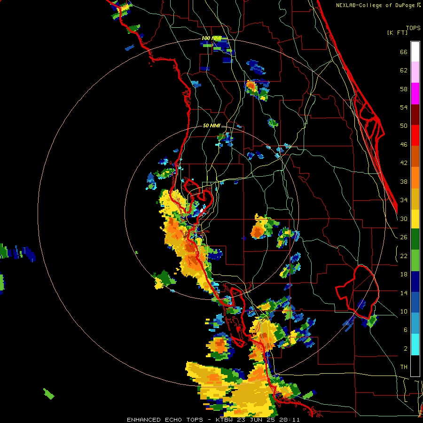Click the 26 value on the legend scale
Image resolution: width=423 pixels, height=423 pixels.
pyautogui.click(x=404, y=237)
